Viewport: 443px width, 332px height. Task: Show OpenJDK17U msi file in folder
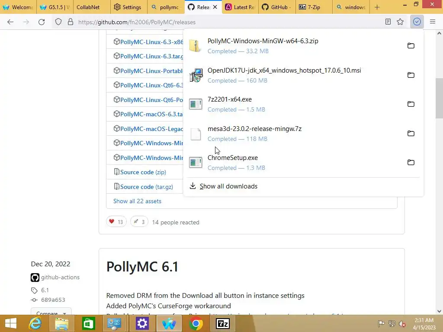pyautogui.click(x=411, y=75)
